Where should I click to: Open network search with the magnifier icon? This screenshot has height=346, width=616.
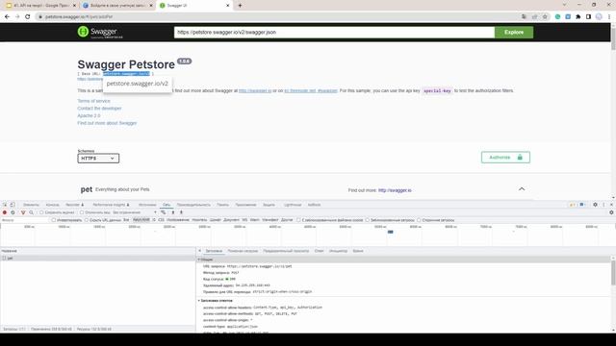[x=31, y=212]
